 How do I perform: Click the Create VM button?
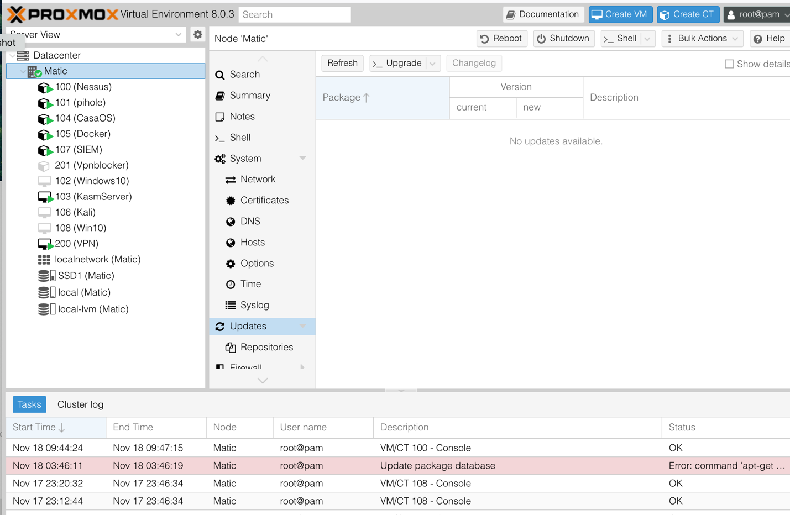point(620,14)
